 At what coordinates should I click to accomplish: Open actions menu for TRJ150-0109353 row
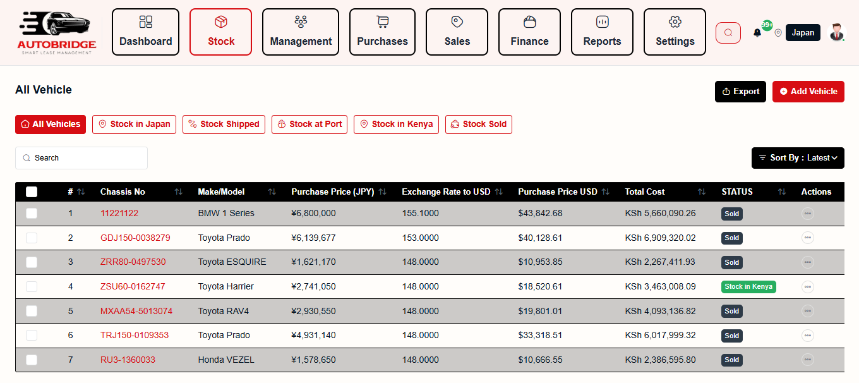[808, 336]
